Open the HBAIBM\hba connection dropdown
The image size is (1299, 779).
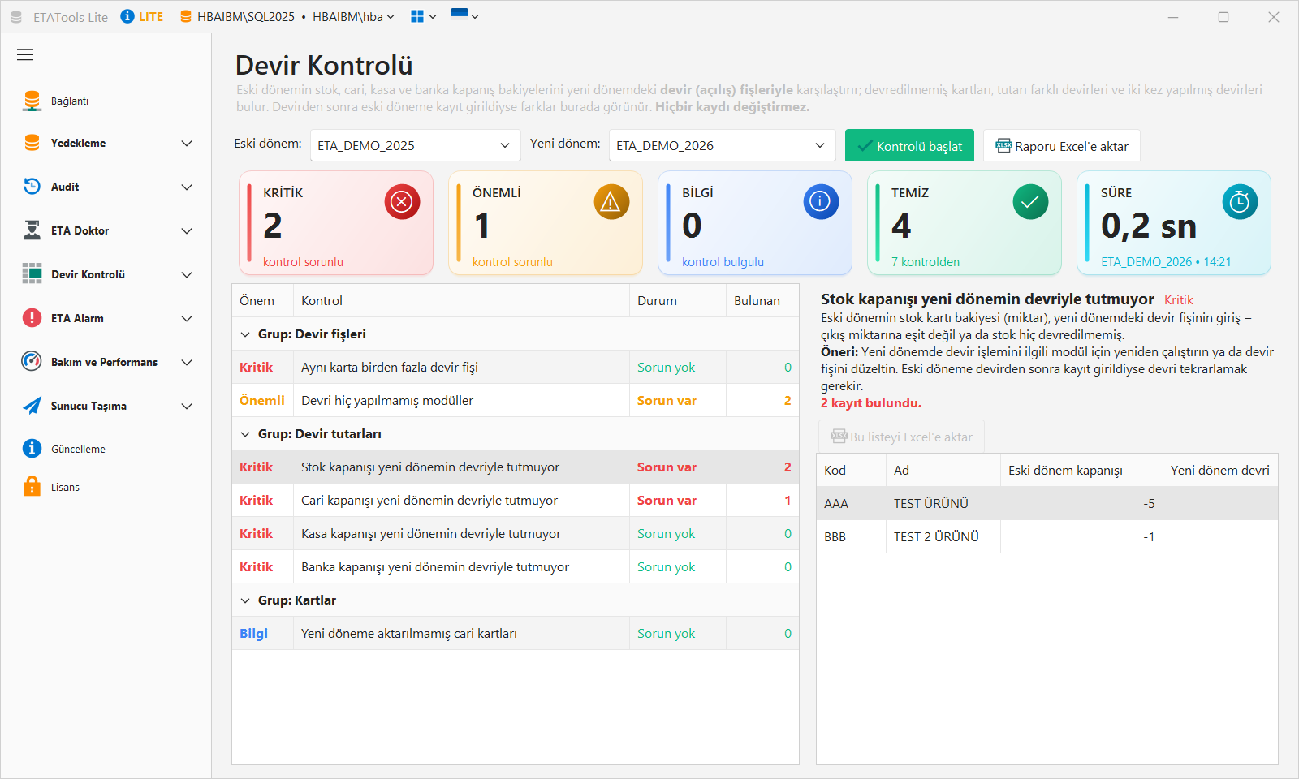353,17
